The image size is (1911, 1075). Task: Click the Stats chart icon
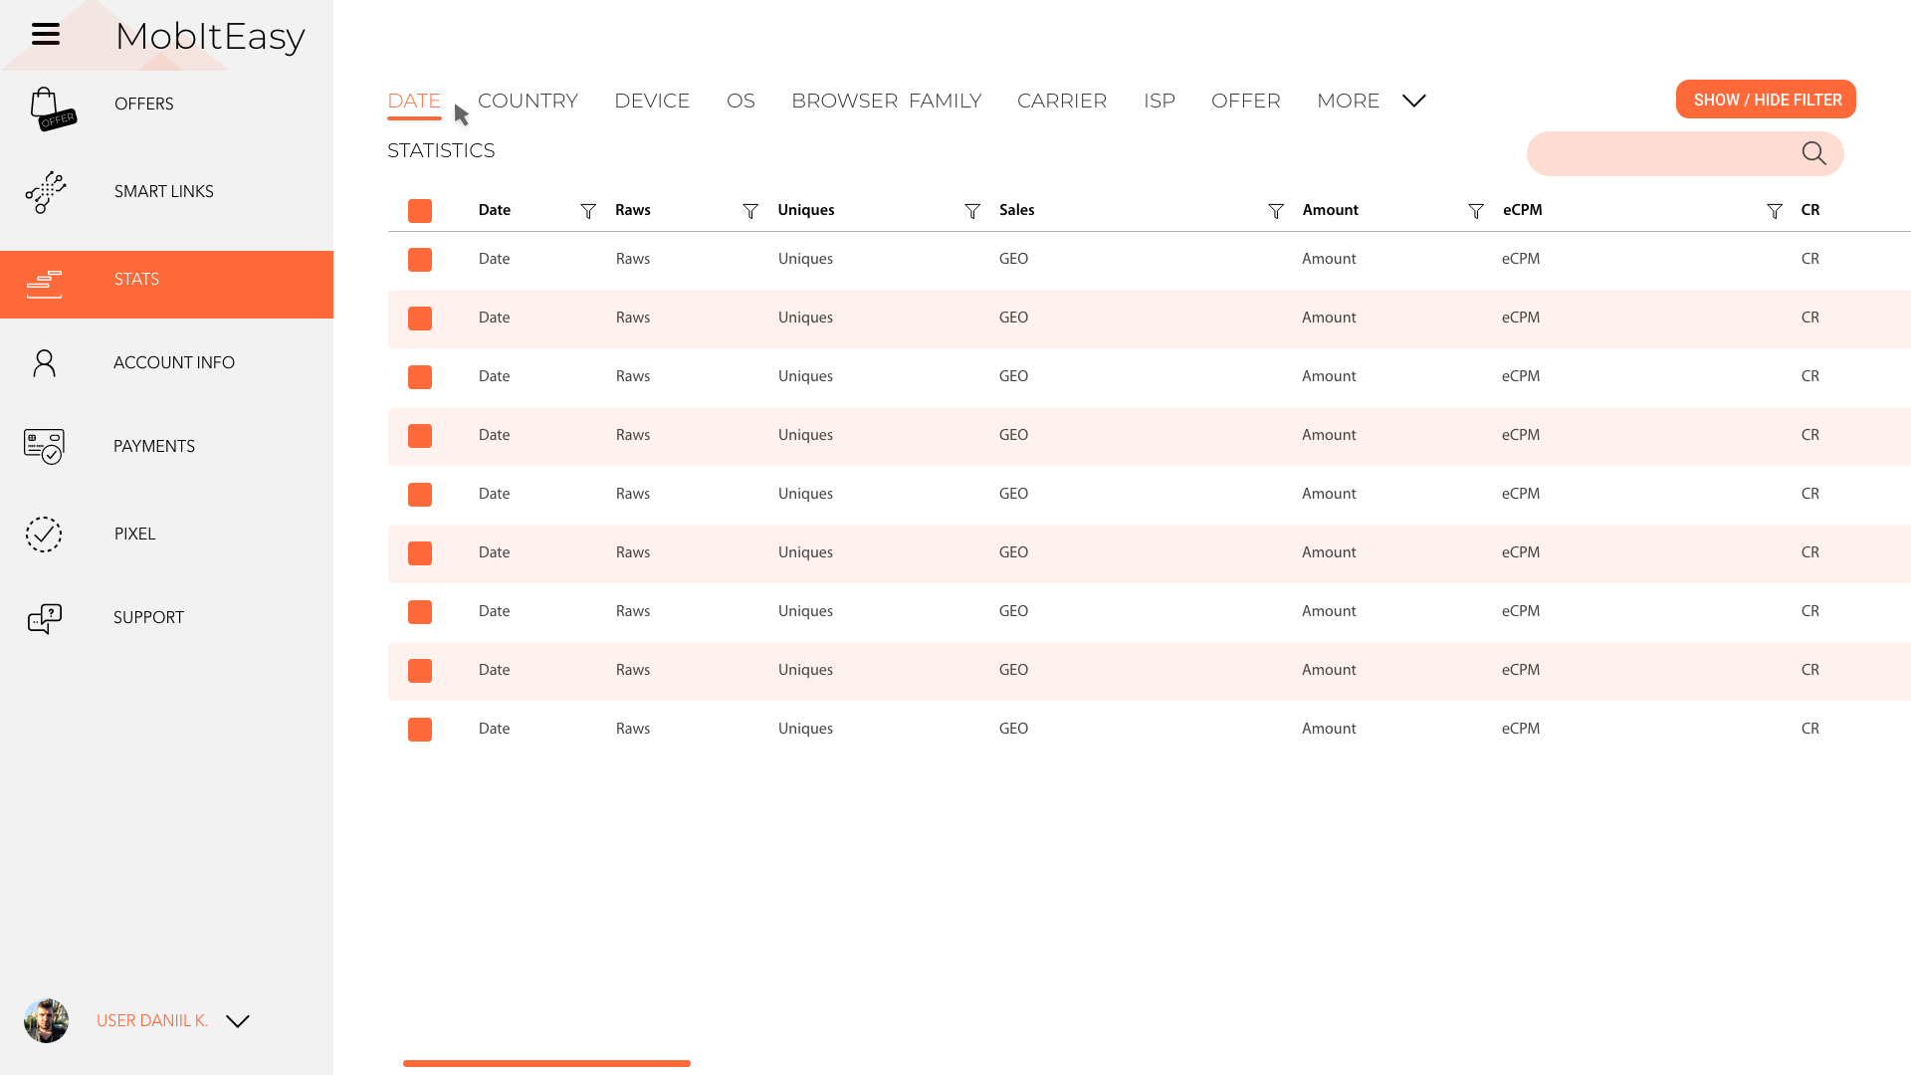(x=44, y=284)
